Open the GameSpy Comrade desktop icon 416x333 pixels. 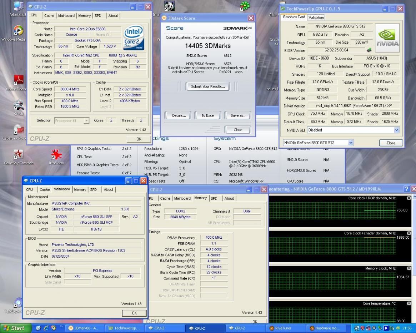18,155
